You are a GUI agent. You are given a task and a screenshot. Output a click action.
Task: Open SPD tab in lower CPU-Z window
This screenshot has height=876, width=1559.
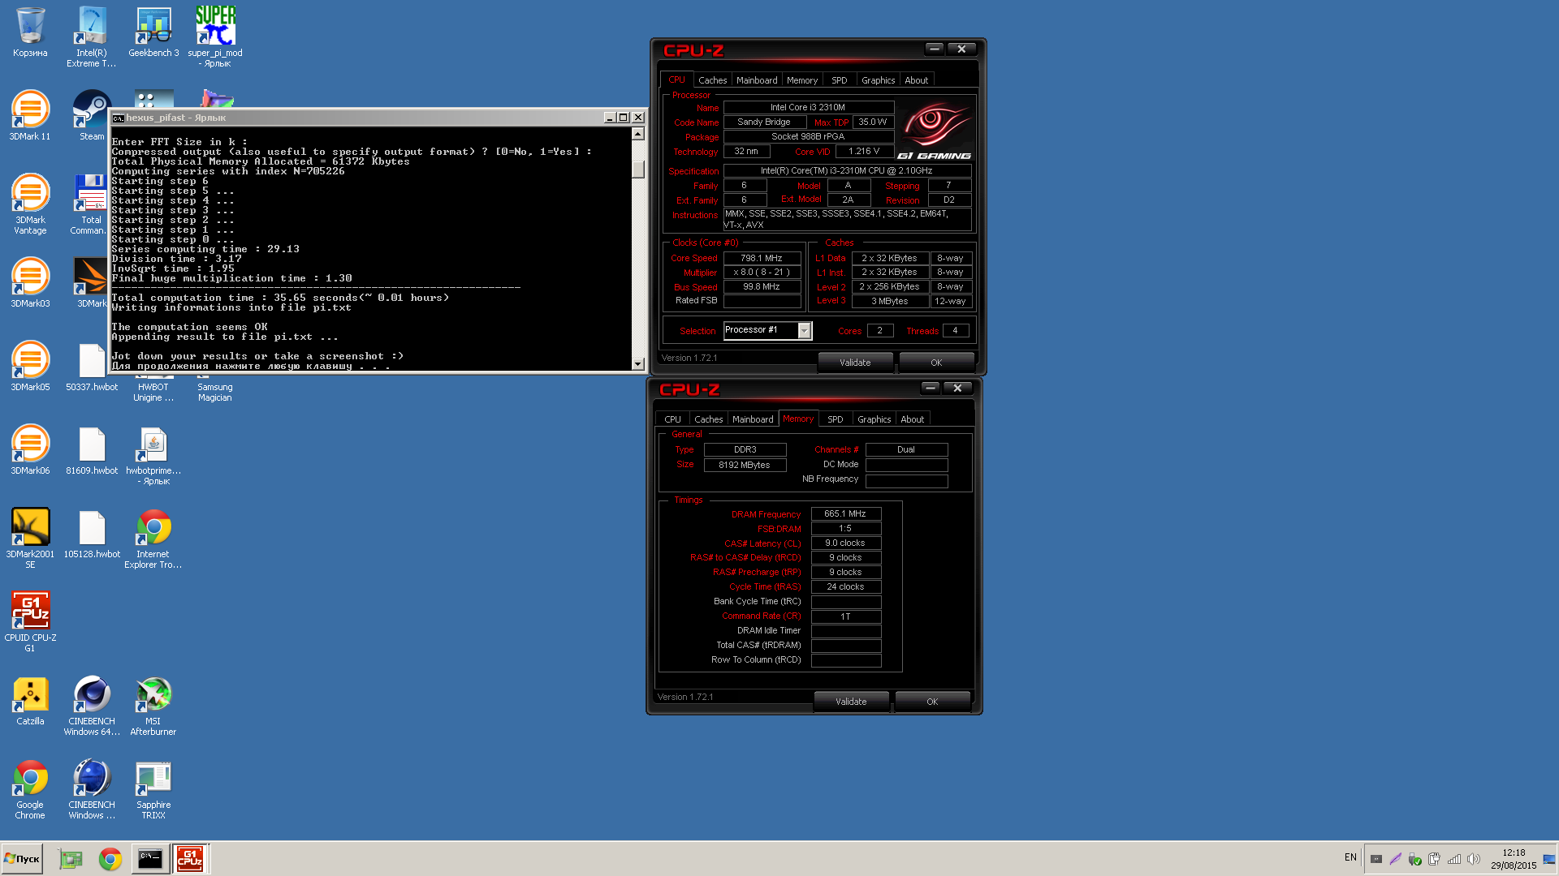click(x=836, y=419)
